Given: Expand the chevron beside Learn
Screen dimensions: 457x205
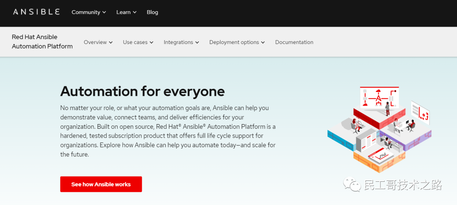Looking at the screenshot, I should (135, 12).
